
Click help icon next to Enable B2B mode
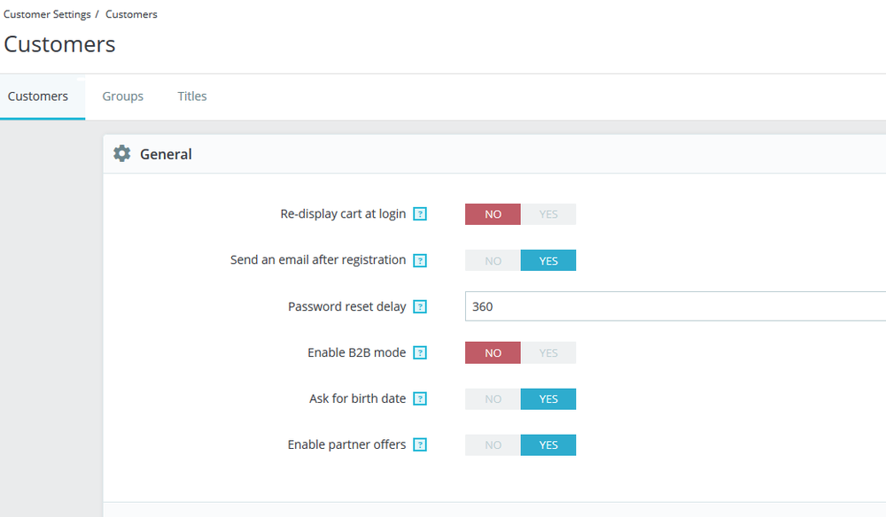tap(421, 353)
